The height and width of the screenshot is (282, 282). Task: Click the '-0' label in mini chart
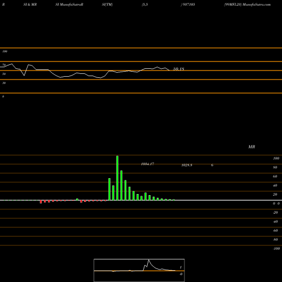tap(181, 274)
